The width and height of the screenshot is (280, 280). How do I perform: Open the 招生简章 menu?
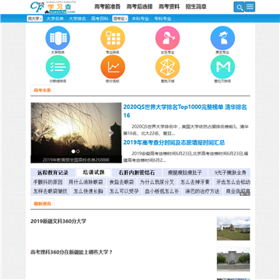(196, 7)
